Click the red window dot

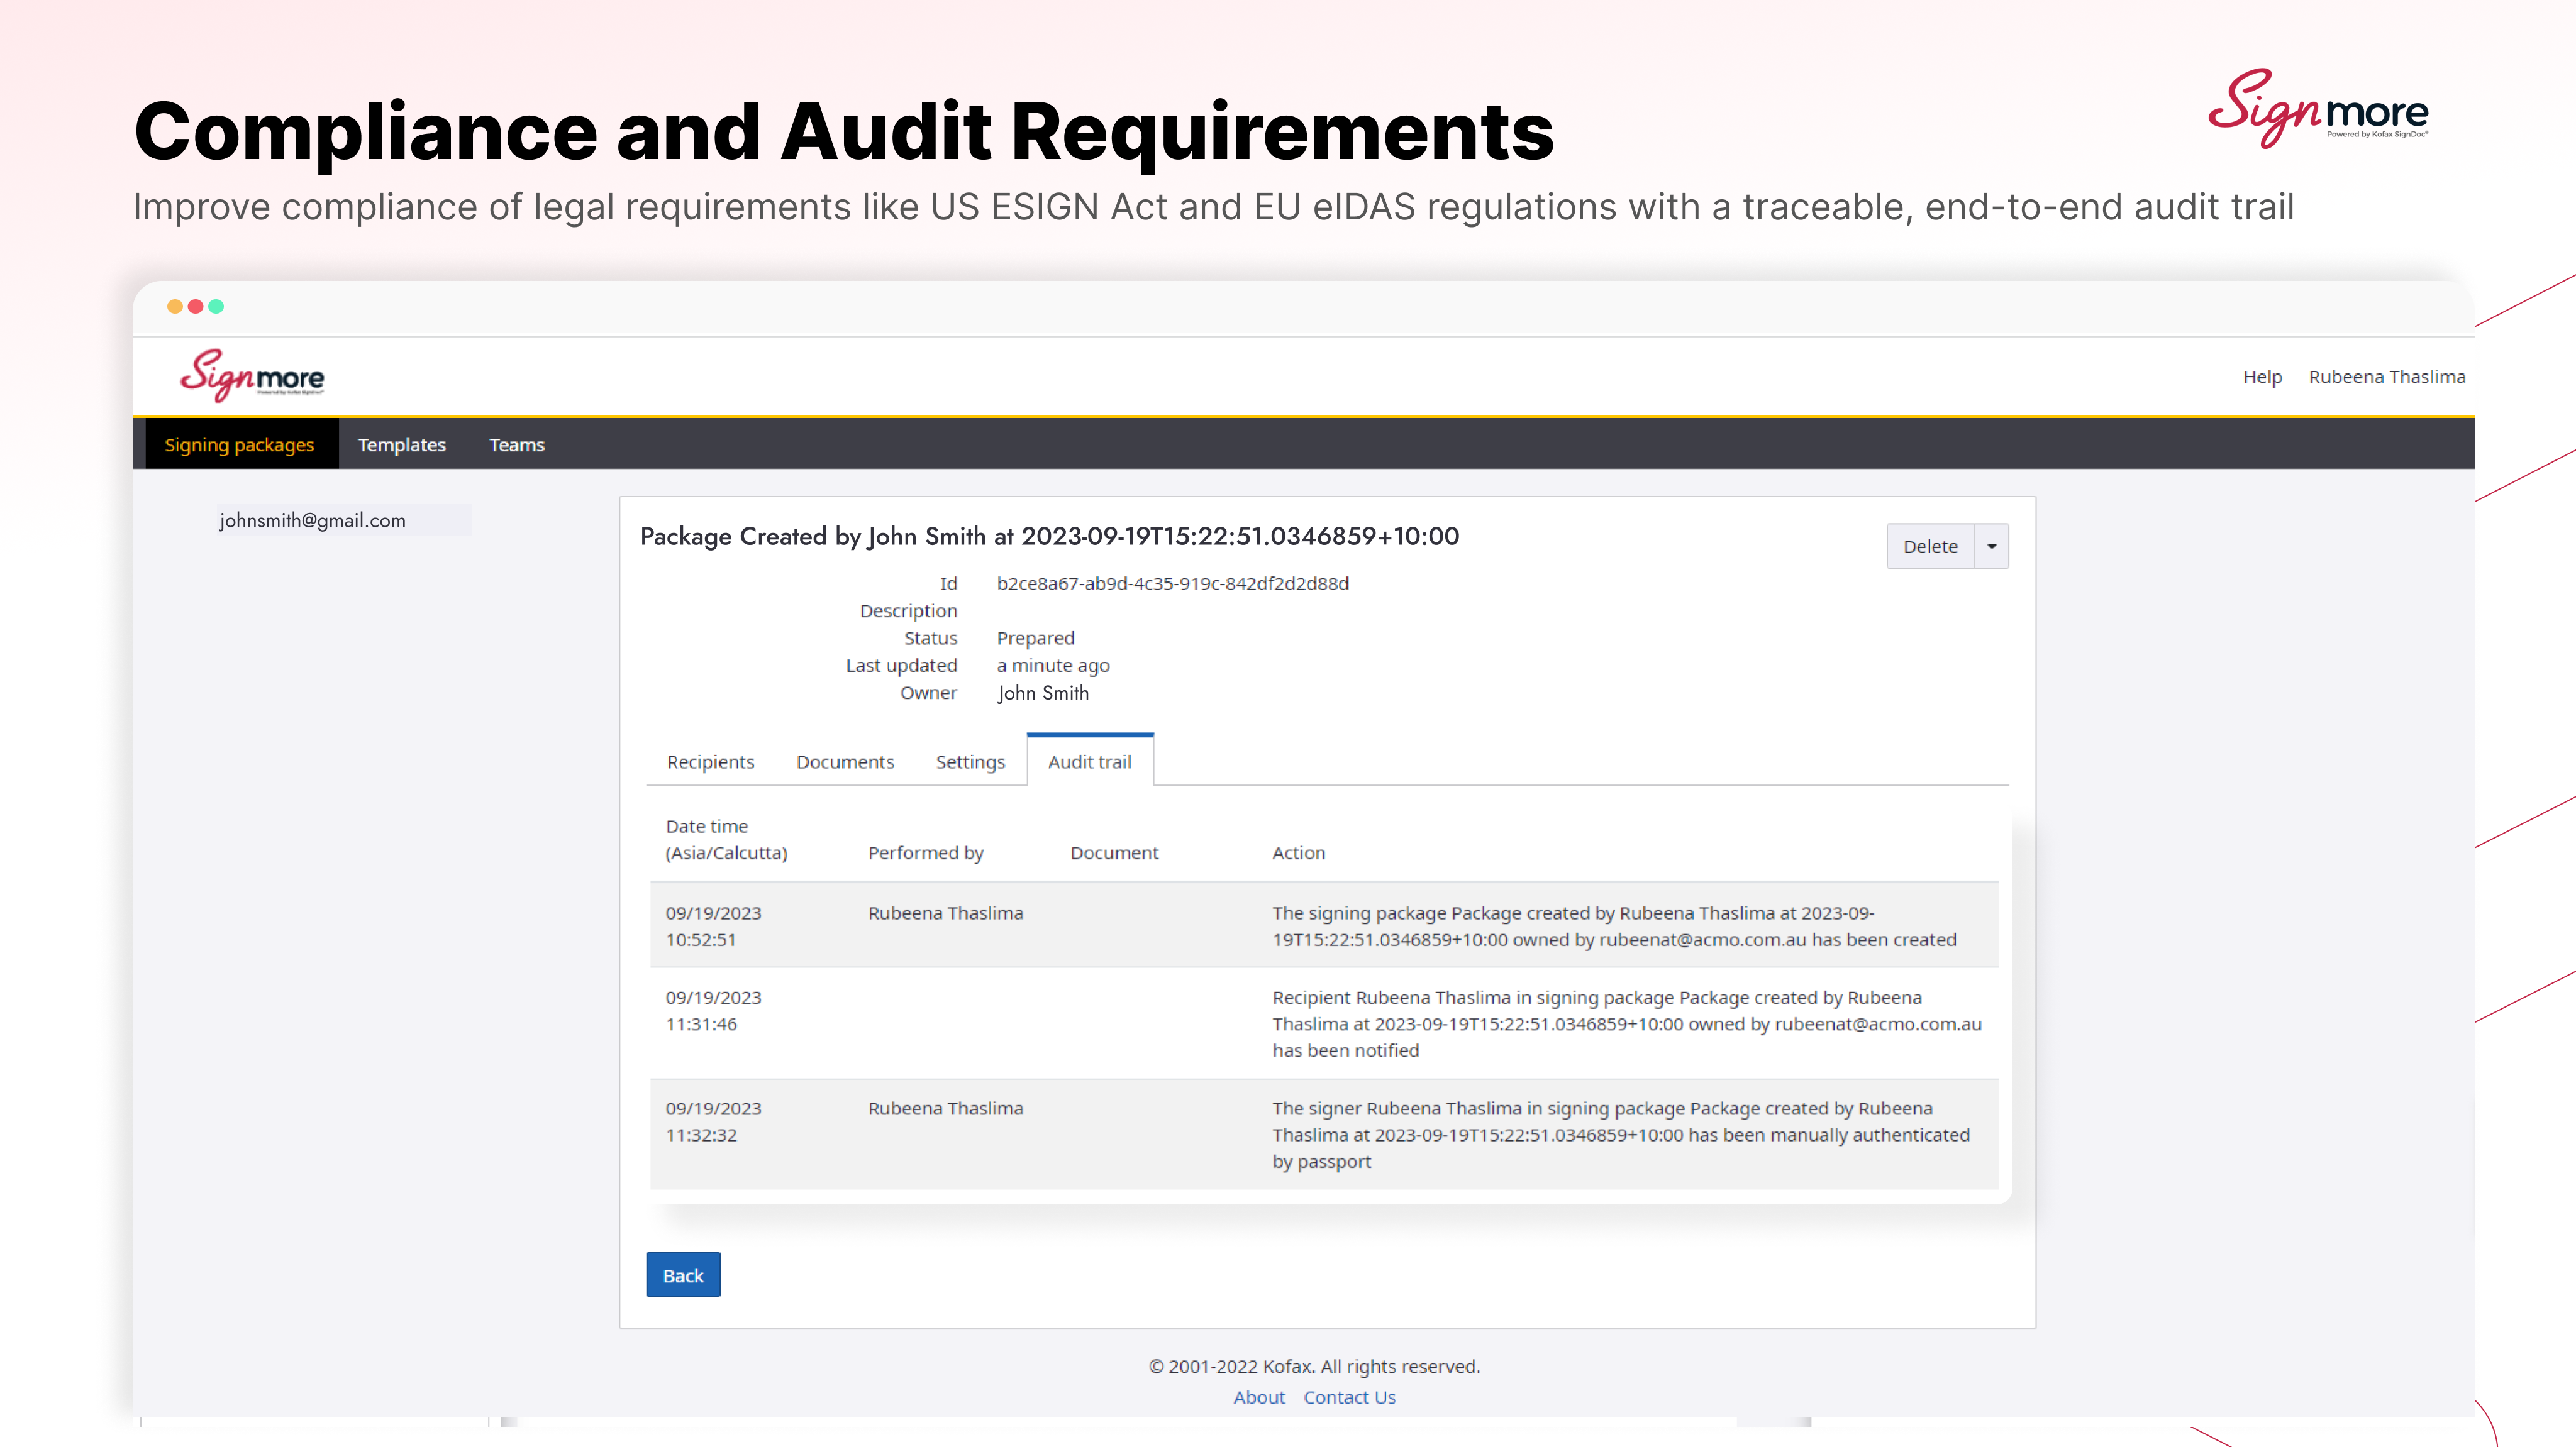point(196,305)
